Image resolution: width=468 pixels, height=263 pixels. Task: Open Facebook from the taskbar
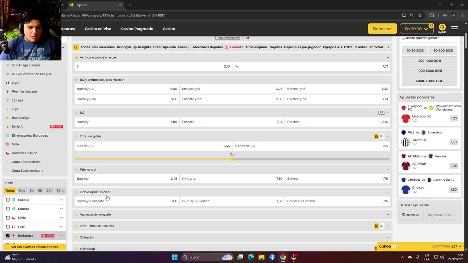tap(272, 257)
